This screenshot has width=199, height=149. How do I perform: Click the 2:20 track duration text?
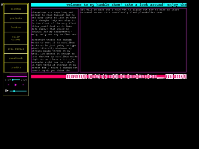(x=24, y=80)
